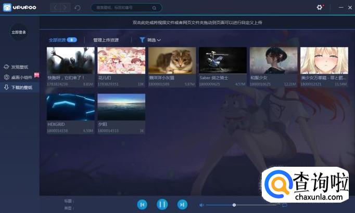Select the Saber wallpaper thumbnail
This screenshot has height=213, width=355.
[x=223, y=60]
